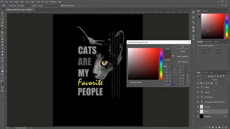
Task: Open the eyedropper tool preset picker arrow
Action: pyautogui.click(x=6, y=6)
